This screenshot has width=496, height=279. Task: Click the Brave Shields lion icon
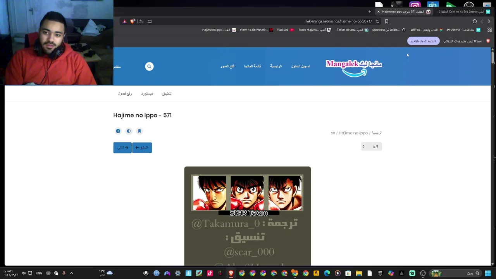click(133, 21)
